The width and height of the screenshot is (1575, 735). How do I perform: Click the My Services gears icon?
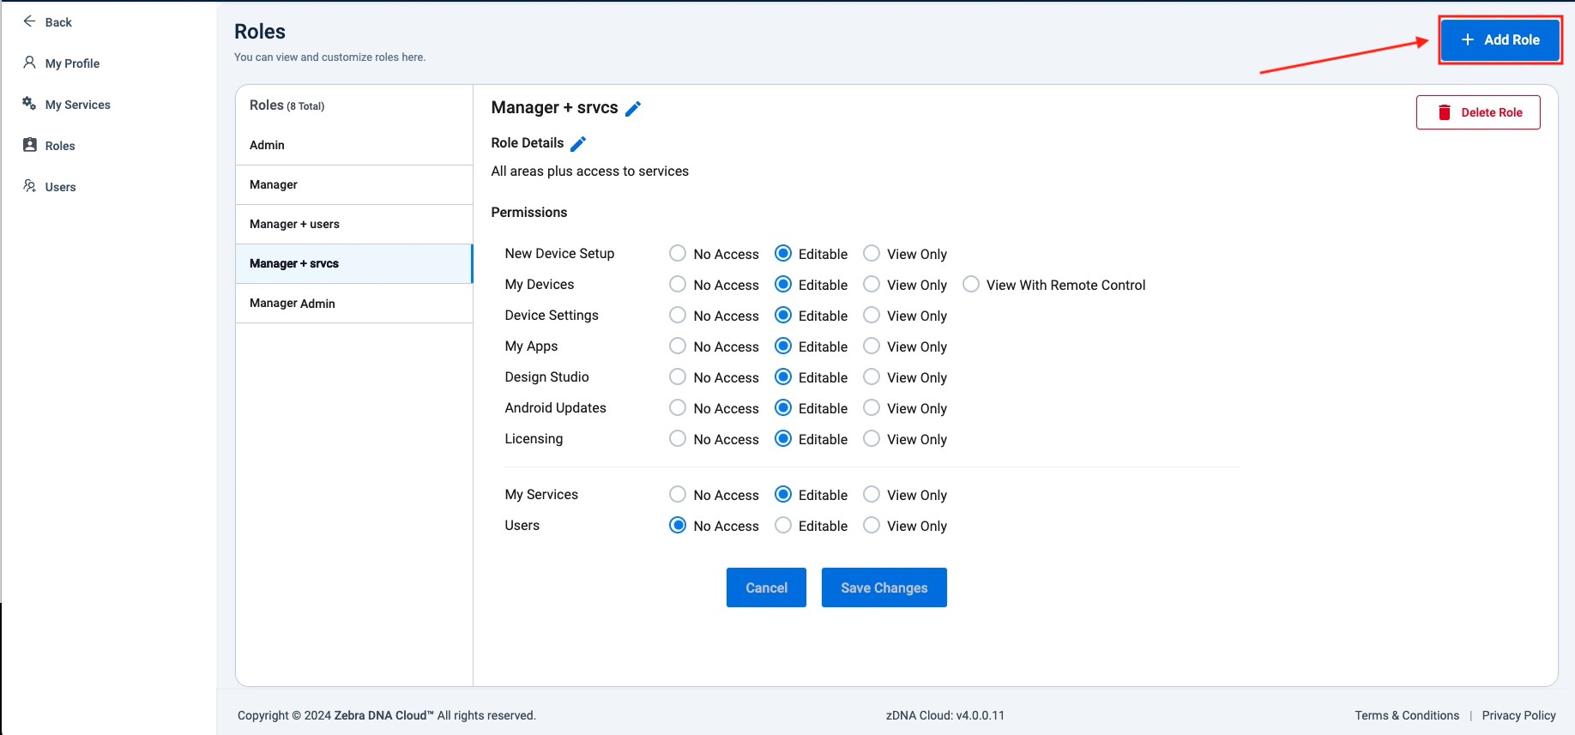(29, 104)
